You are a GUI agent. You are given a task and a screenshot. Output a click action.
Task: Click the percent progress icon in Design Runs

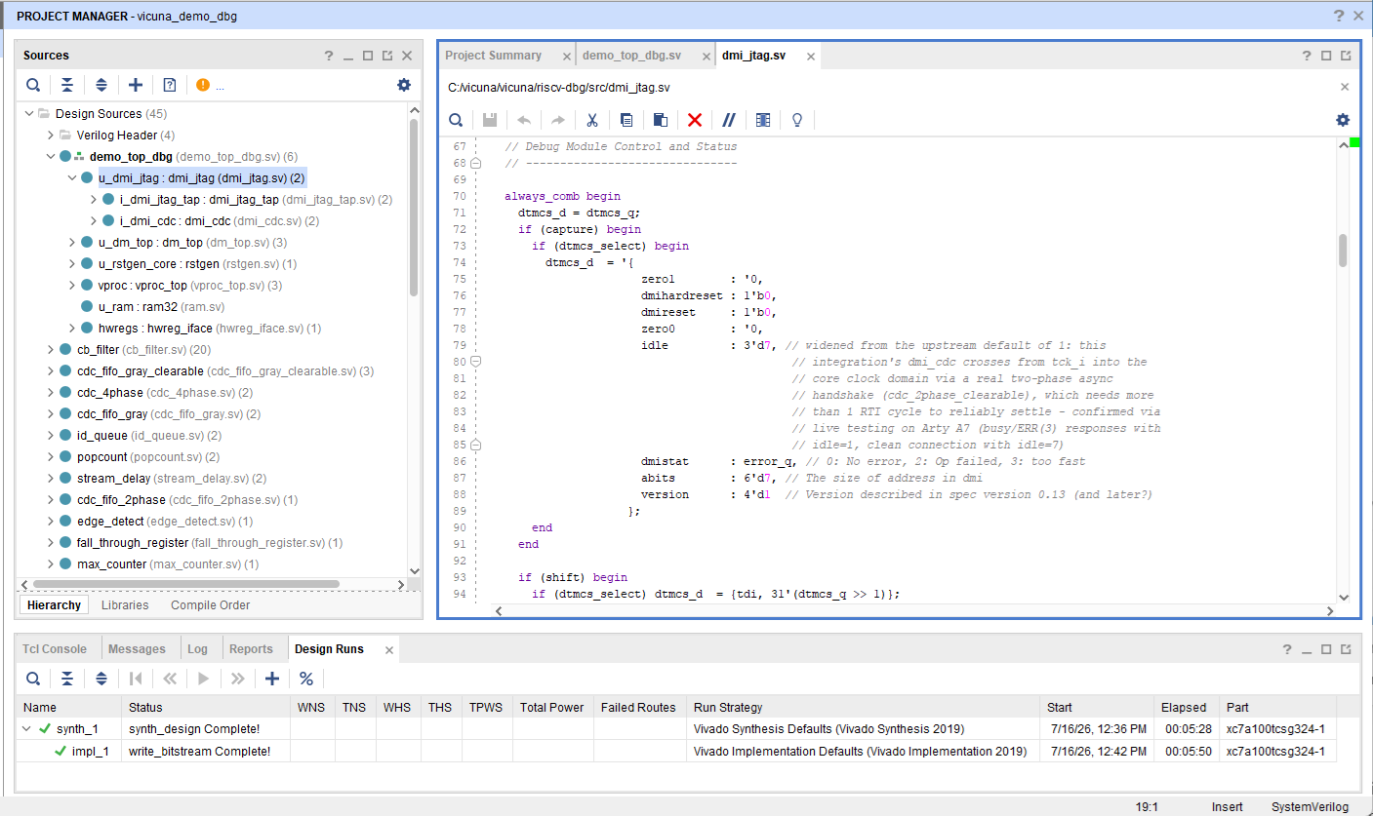click(306, 679)
